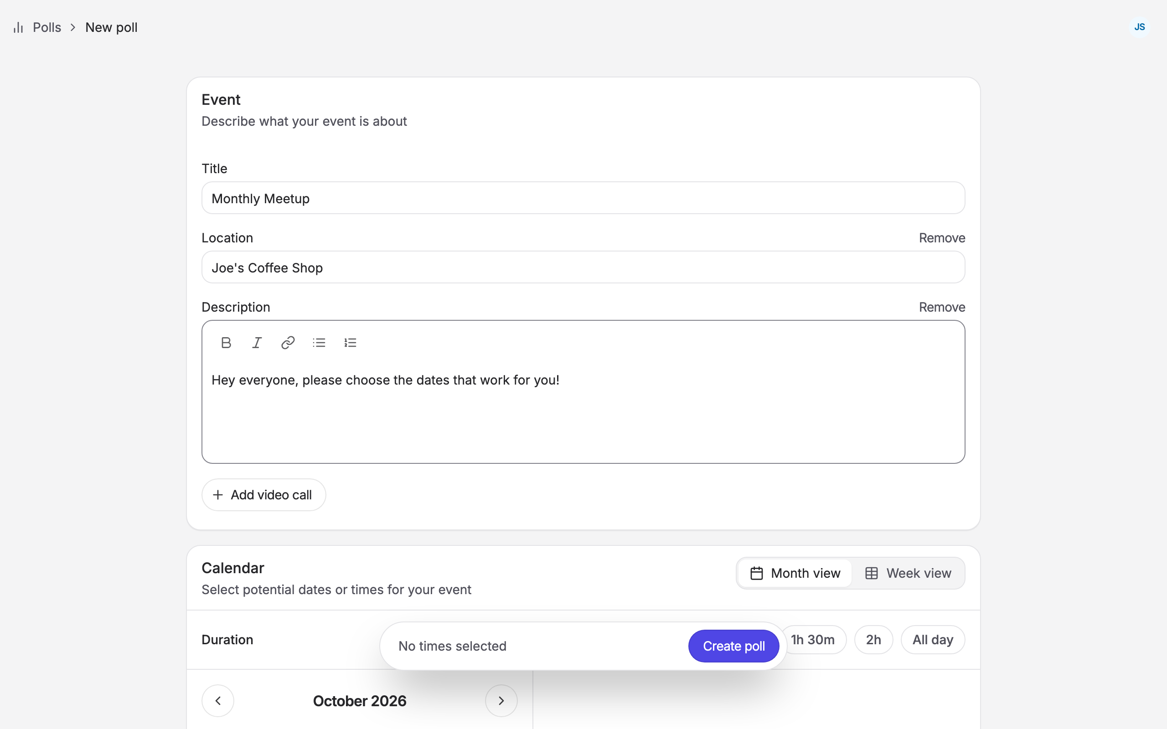
Task: Click the No times selected text
Action: click(452, 646)
